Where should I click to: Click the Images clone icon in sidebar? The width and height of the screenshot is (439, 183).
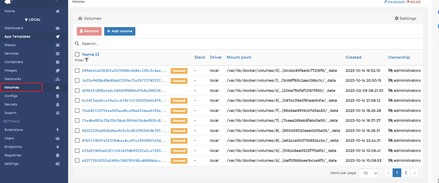[x=57, y=70]
